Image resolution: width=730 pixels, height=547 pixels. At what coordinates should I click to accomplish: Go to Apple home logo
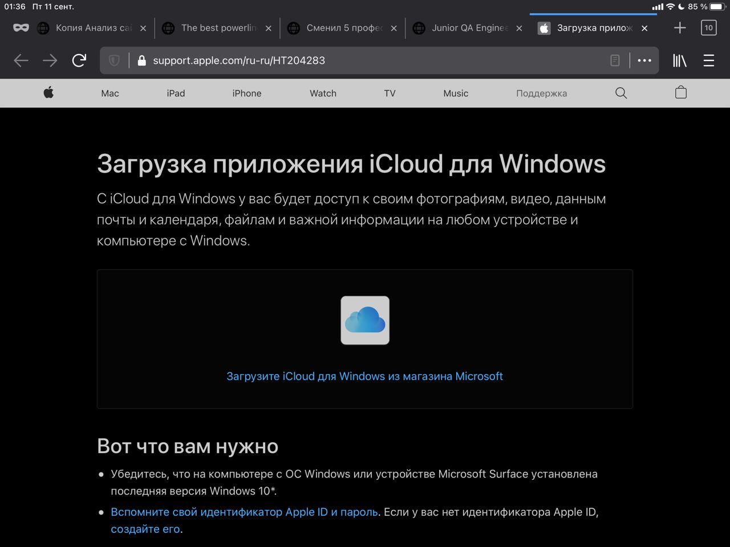(x=48, y=93)
